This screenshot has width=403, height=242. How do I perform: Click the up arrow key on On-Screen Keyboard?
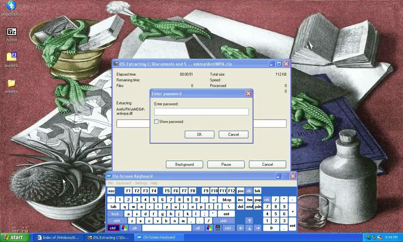[x=249, y=221]
